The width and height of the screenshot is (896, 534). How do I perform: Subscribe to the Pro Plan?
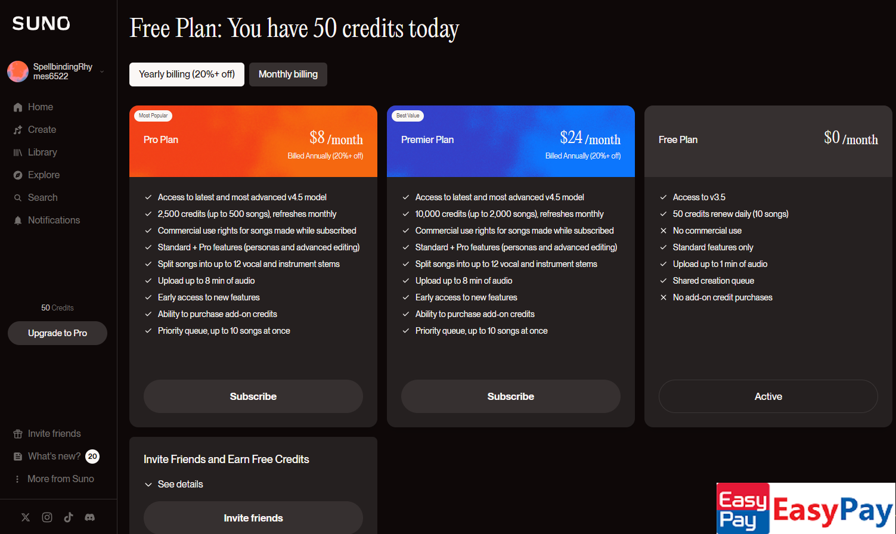click(253, 396)
